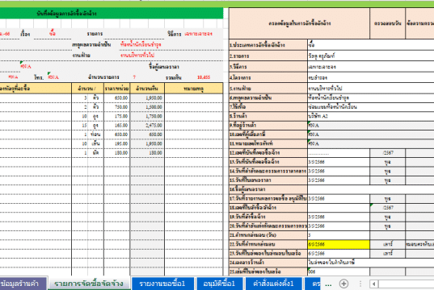
Task: Click the #N/A cell next to โทร.
Action: pyautogui.click(x=53, y=77)
